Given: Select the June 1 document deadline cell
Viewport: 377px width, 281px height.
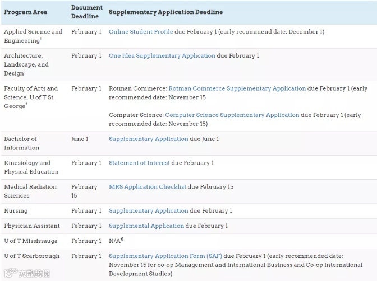Looking at the screenshot, I should [x=80, y=139].
